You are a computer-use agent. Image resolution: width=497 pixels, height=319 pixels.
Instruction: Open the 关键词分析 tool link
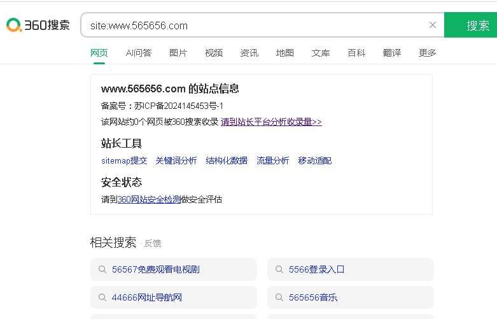[x=176, y=160]
